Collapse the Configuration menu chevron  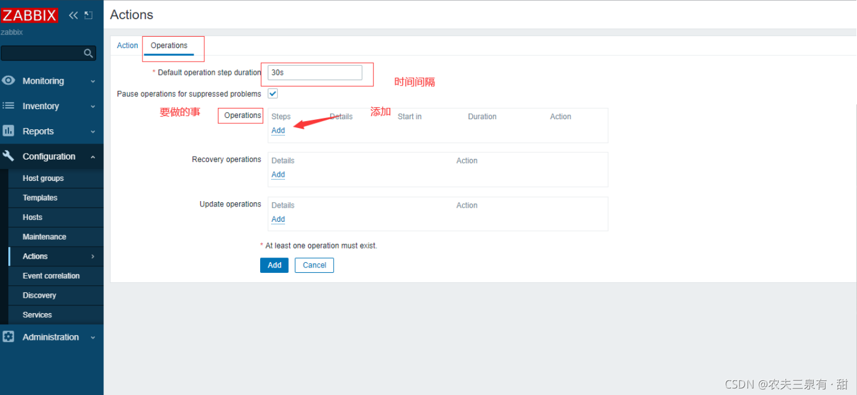click(93, 157)
